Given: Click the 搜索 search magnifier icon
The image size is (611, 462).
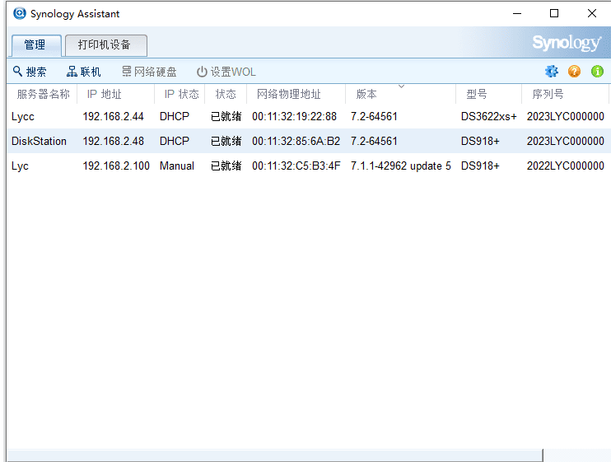Looking at the screenshot, I should (x=17, y=72).
